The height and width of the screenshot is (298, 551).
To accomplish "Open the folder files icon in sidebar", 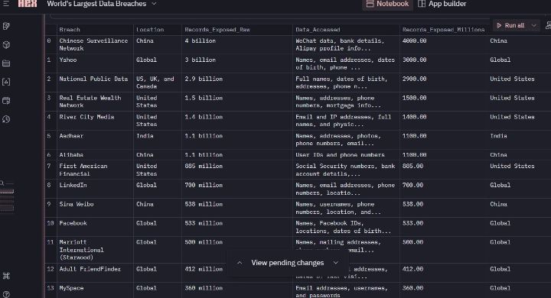I will [6, 63].
